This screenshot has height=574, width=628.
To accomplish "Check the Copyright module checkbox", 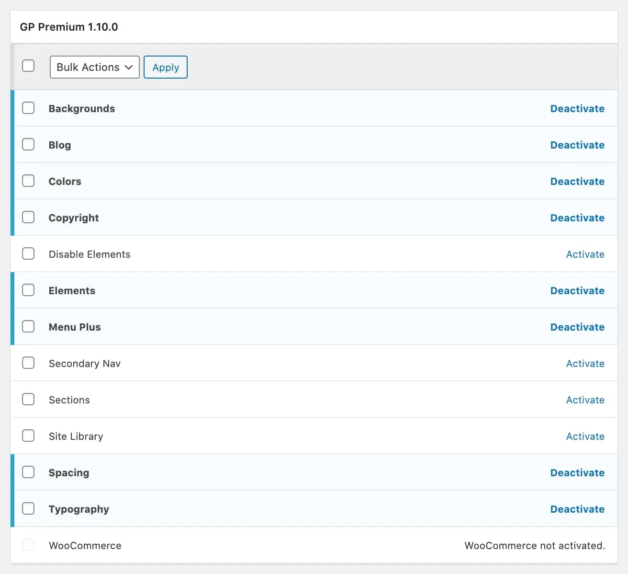I will tap(28, 217).
